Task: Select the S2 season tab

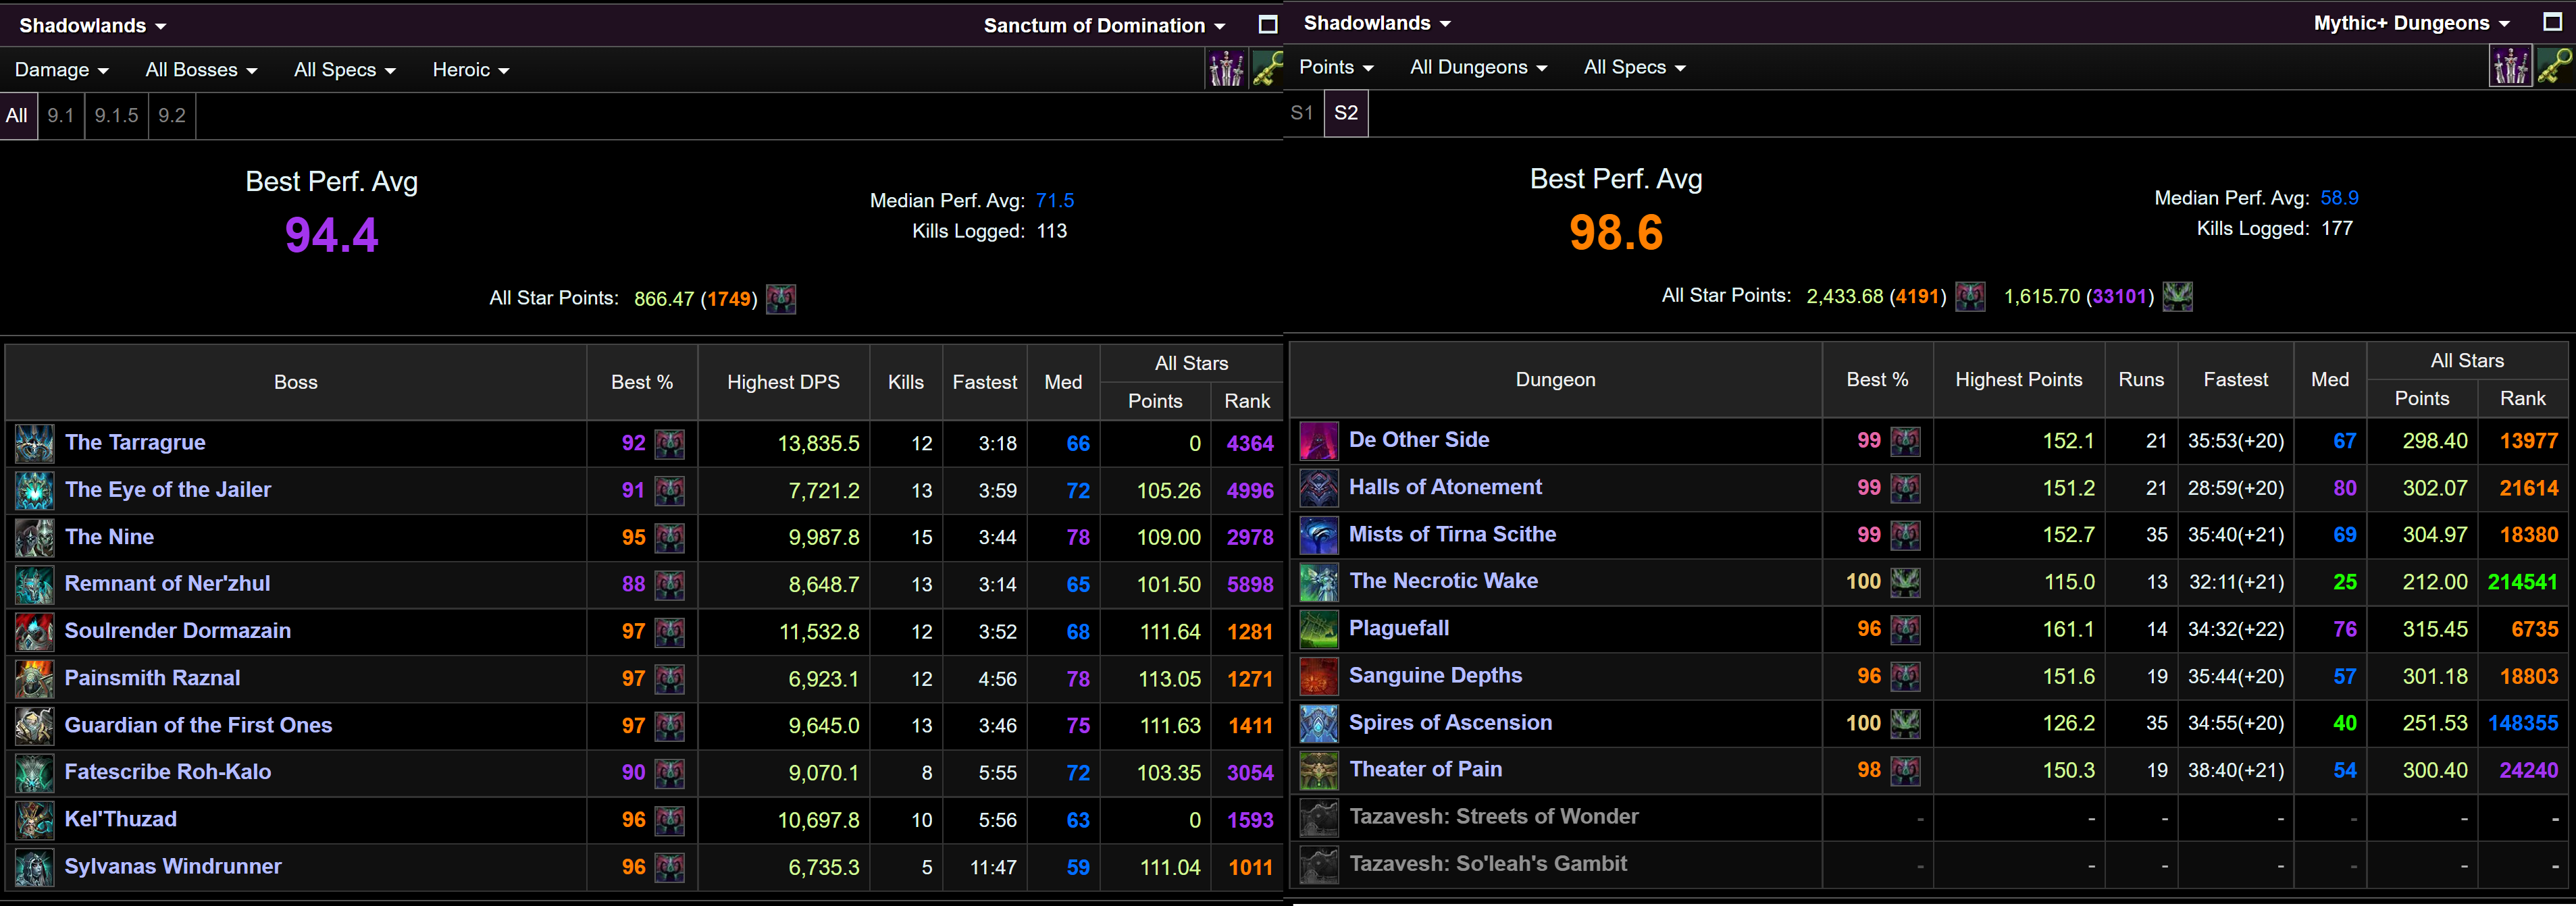Action: tap(1346, 112)
